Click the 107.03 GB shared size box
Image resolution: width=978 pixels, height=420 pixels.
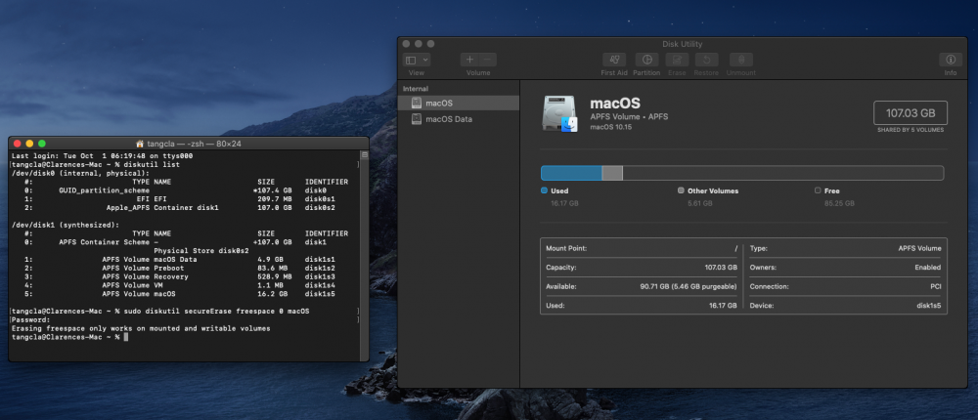tap(910, 112)
